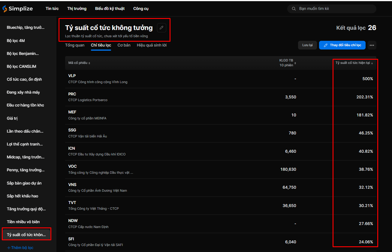Click the Lưu lại button
Screen dimensions: 392x252
point(307,45)
